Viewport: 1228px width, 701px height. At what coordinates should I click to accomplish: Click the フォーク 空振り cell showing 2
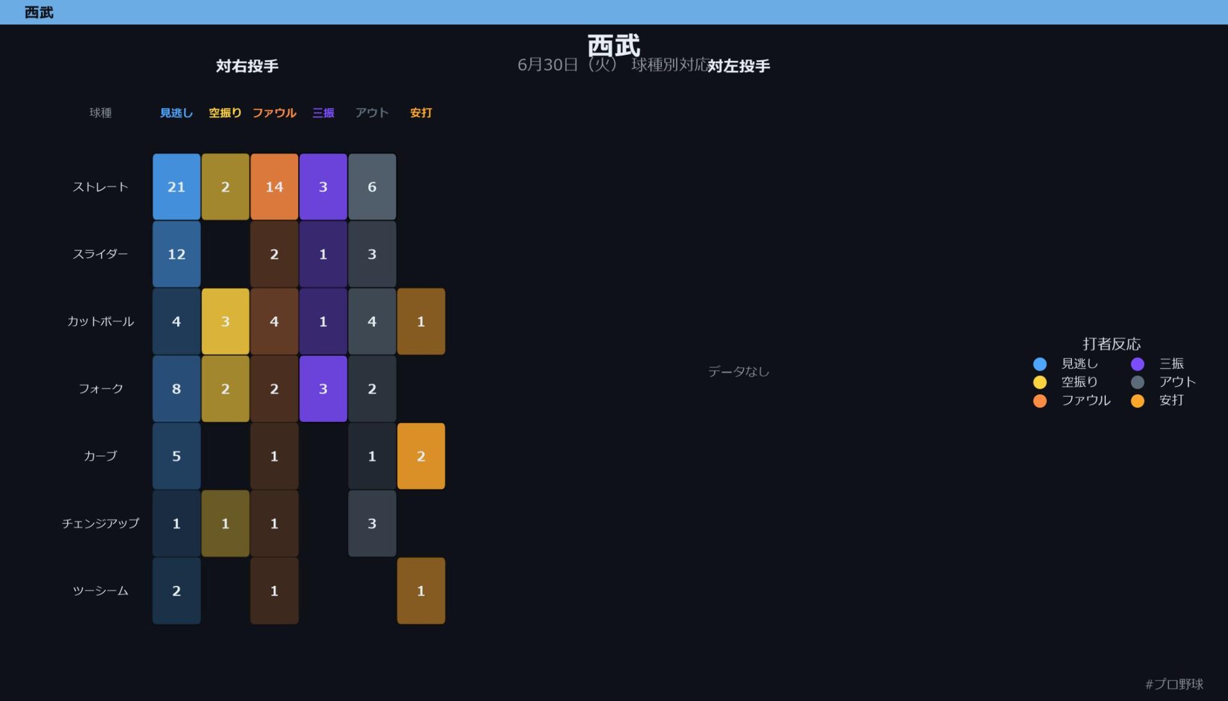tap(225, 389)
